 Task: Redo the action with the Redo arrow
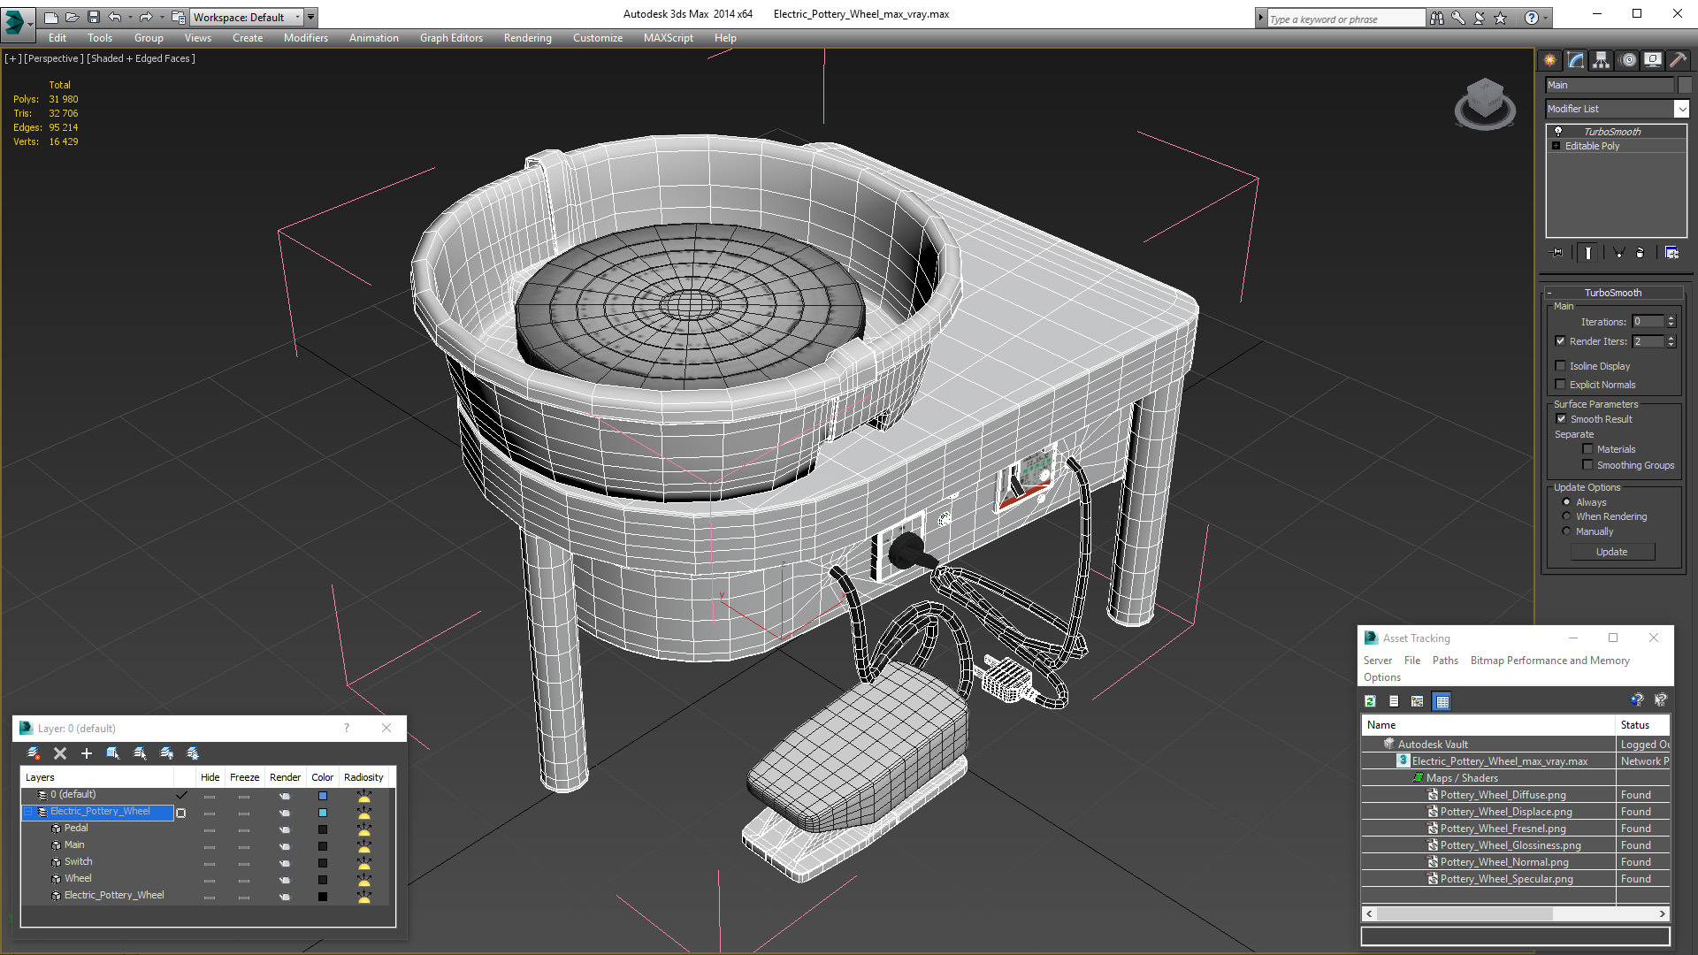click(146, 17)
